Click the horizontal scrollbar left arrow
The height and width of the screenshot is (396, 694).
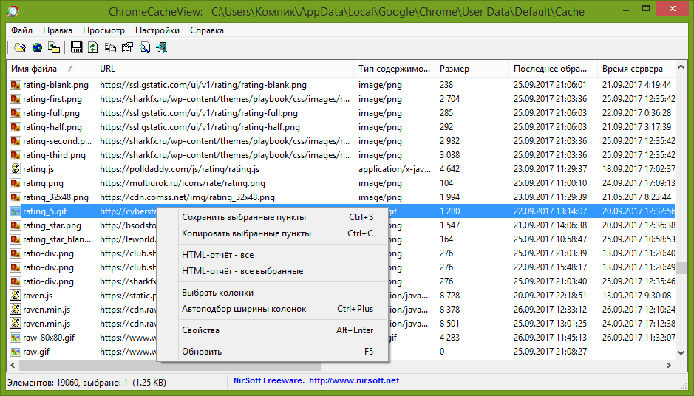click(x=13, y=365)
